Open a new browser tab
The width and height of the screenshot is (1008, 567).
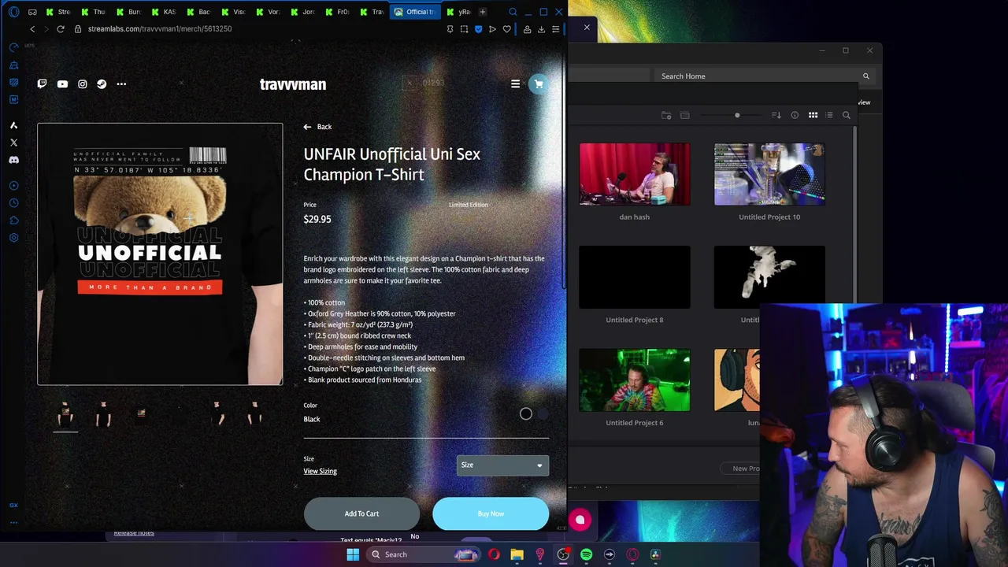(x=483, y=12)
